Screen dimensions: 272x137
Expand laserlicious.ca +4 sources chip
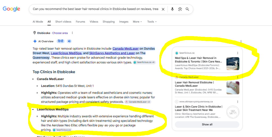point(144,62)
